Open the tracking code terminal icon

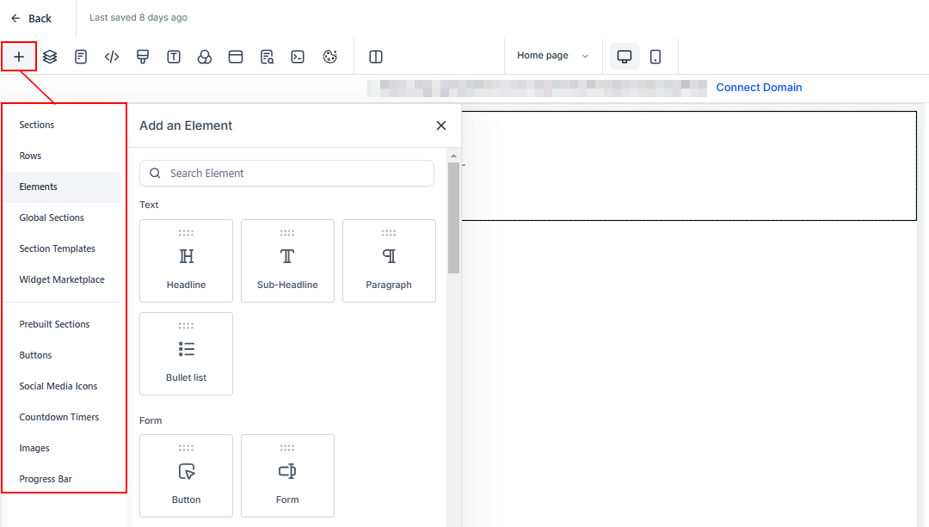298,57
